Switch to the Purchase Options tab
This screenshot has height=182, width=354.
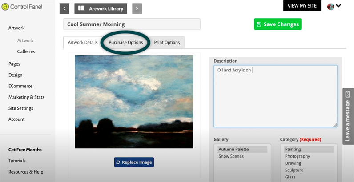[x=126, y=43]
